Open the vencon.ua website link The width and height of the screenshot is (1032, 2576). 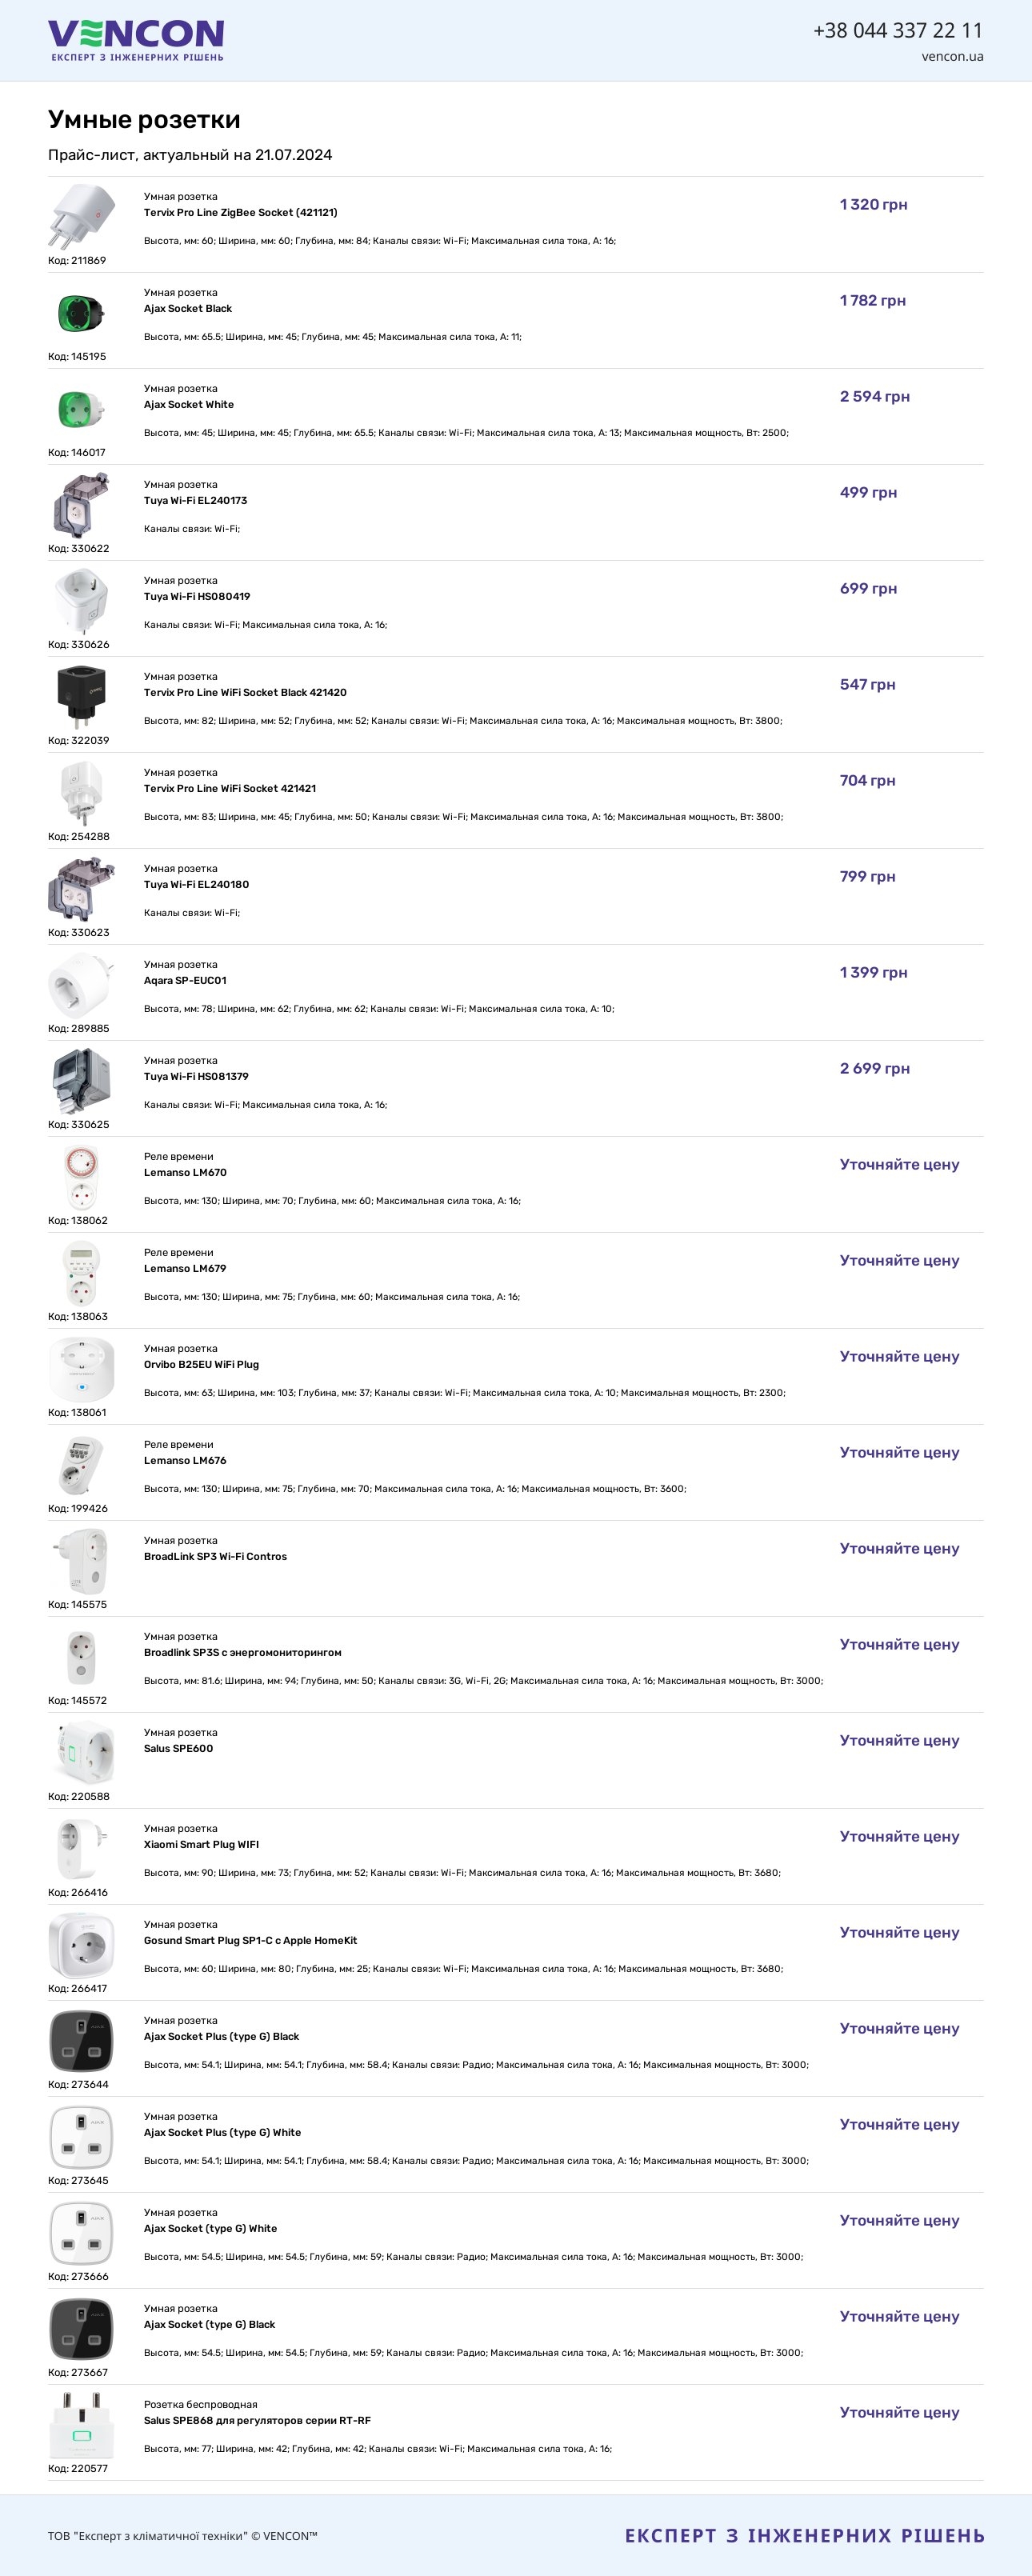pyautogui.click(x=952, y=56)
